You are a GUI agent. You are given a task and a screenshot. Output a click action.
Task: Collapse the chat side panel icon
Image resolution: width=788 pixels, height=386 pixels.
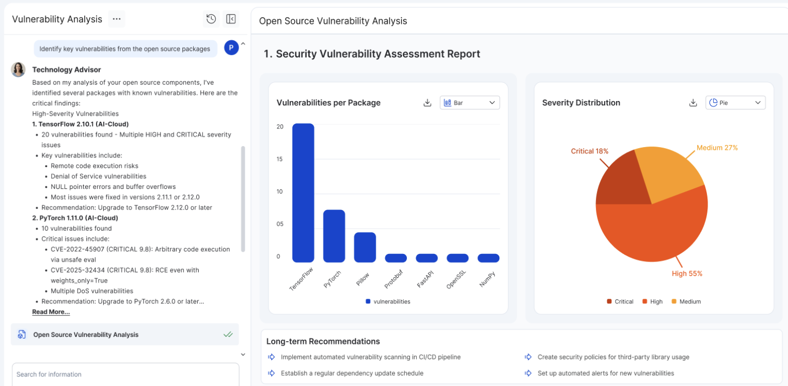(231, 19)
